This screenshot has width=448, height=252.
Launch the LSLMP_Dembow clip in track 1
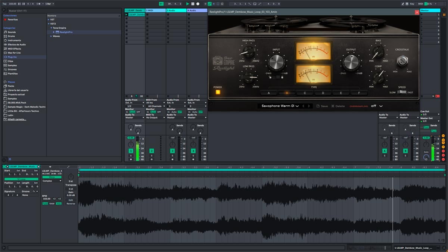(127, 15)
